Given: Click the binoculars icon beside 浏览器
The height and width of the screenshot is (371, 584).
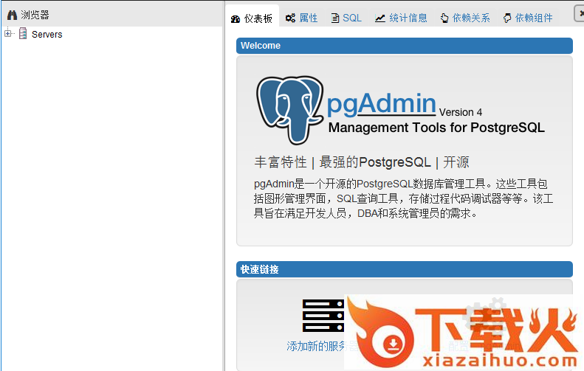Looking at the screenshot, I should 13,15.
